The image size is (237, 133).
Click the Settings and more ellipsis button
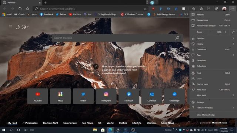(x=232, y=9)
